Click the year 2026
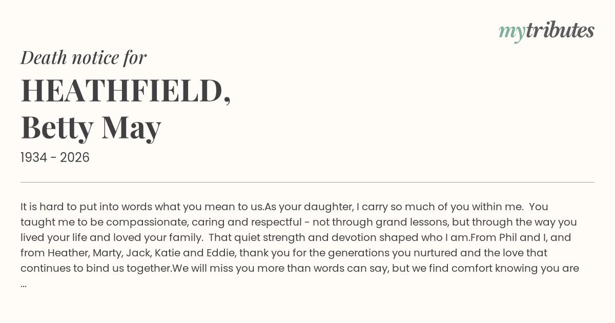The width and height of the screenshot is (615, 323). tap(75, 157)
